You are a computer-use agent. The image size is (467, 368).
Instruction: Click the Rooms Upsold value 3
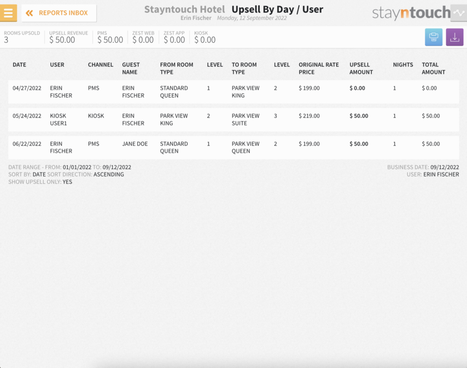(x=6, y=40)
